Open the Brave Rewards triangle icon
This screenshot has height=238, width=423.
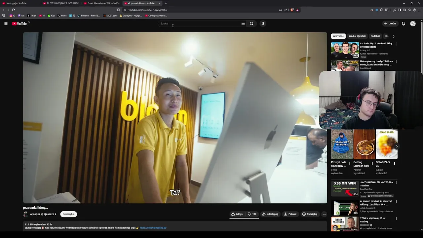pos(297,10)
